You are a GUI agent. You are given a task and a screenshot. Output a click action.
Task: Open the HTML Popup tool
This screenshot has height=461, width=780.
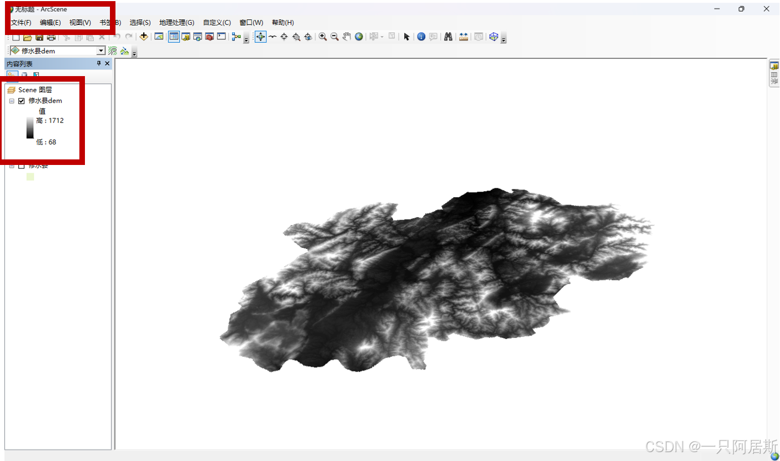click(433, 37)
